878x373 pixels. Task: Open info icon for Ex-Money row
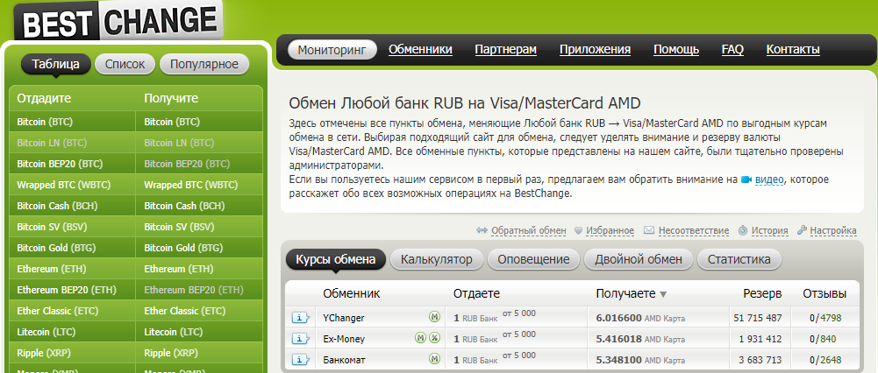301,338
